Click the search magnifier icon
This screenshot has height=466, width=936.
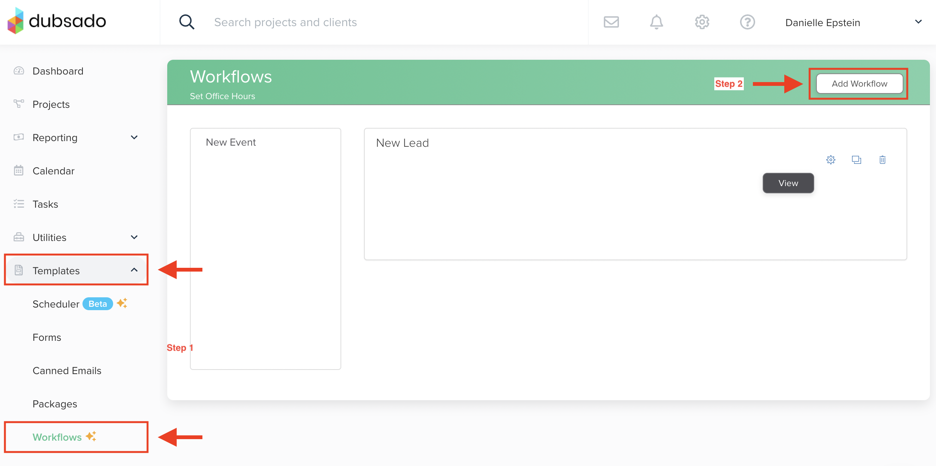[187, 22]
